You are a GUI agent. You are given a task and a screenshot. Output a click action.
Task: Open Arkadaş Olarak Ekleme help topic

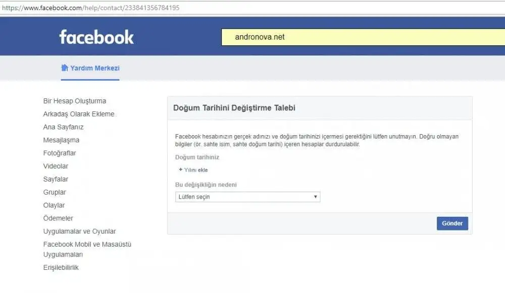(79, 114)
